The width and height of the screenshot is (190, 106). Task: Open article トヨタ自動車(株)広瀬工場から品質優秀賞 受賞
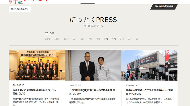(92, 92)
